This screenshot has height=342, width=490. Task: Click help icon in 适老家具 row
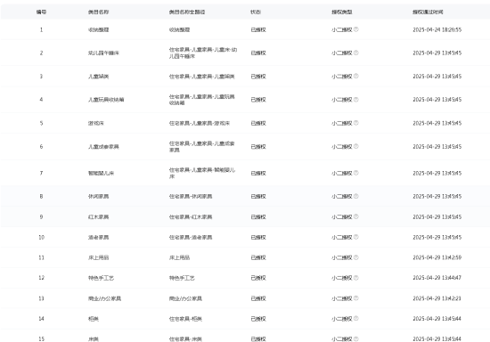pyautogui.click(x=356, y=237)
